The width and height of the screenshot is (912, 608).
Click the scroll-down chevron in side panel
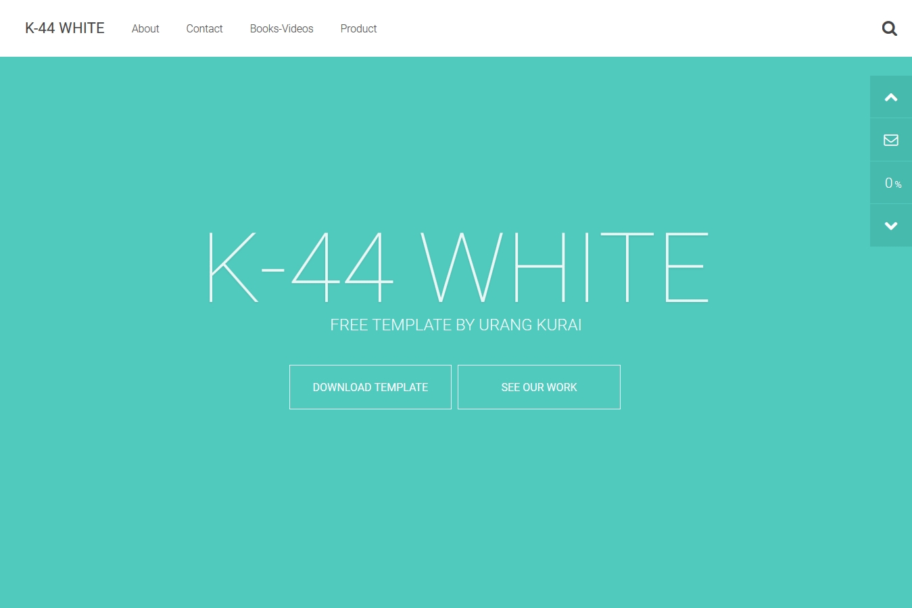[891, 226]
